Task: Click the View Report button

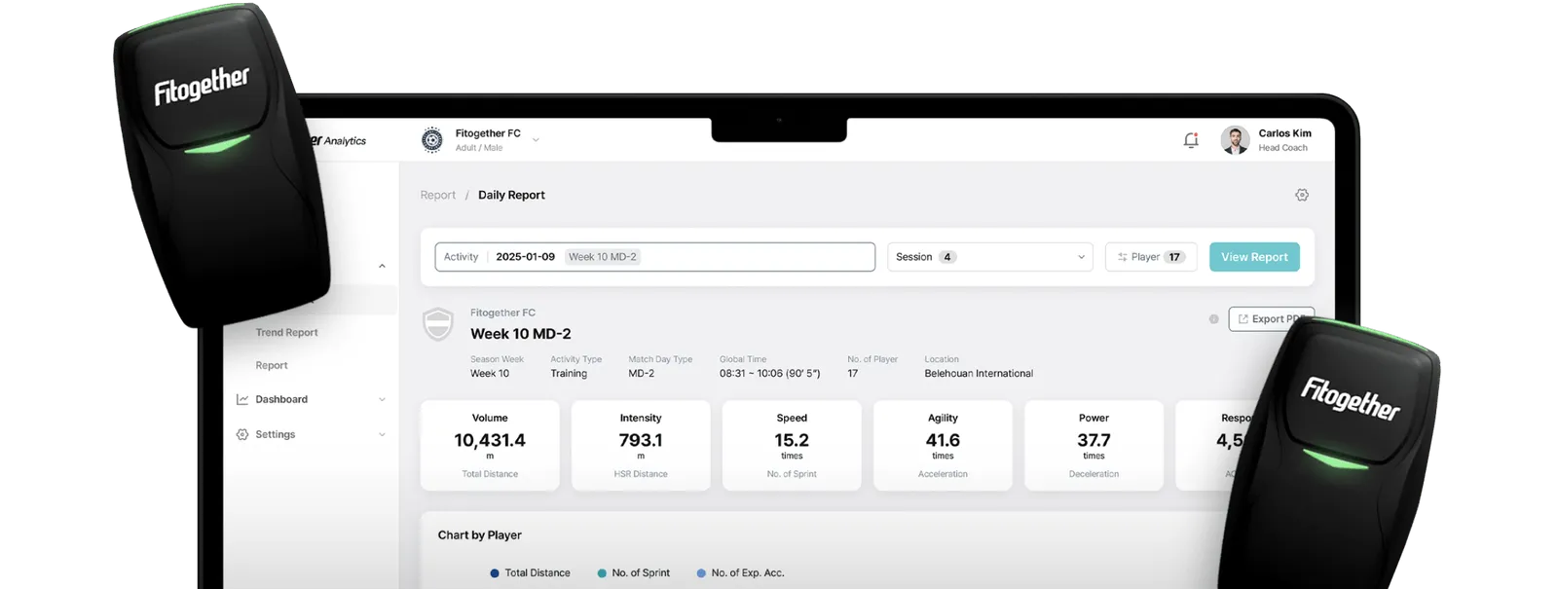Action: pyautogui.click(x=1254, y=257)
